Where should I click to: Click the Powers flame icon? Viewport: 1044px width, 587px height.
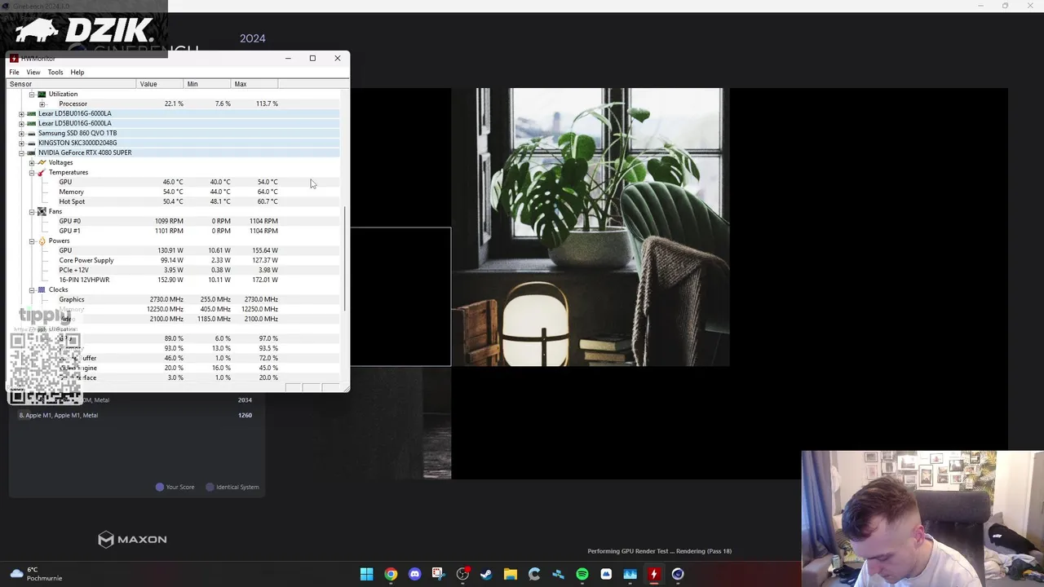42,241
